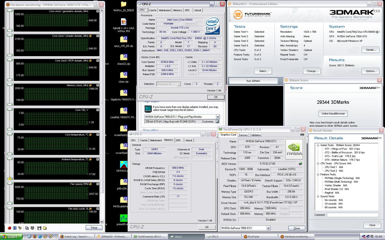Screen dimensions: 385x240
Task: Click the Customize arrow icon in RivaTuner
Action: (x=217, y=122)
